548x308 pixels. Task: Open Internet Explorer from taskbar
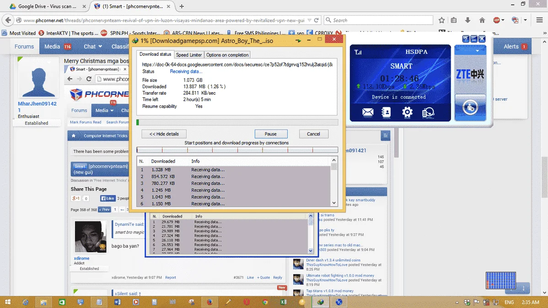click(25, 302)
